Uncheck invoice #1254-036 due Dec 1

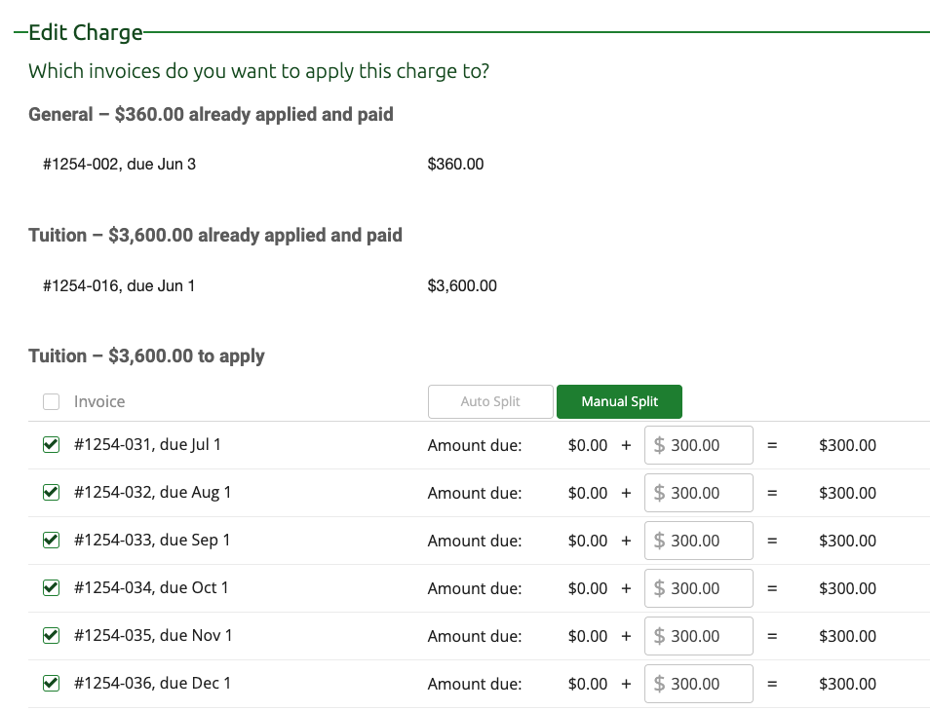(51, 683)
